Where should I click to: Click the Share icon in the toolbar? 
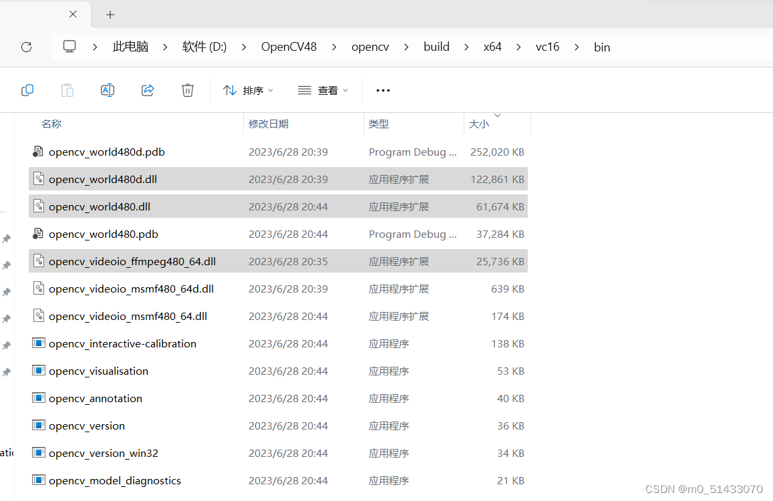148,90
